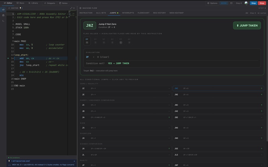Switch to the Editor tab
Screen dimensions: 268x167
[x=8, y=3]
